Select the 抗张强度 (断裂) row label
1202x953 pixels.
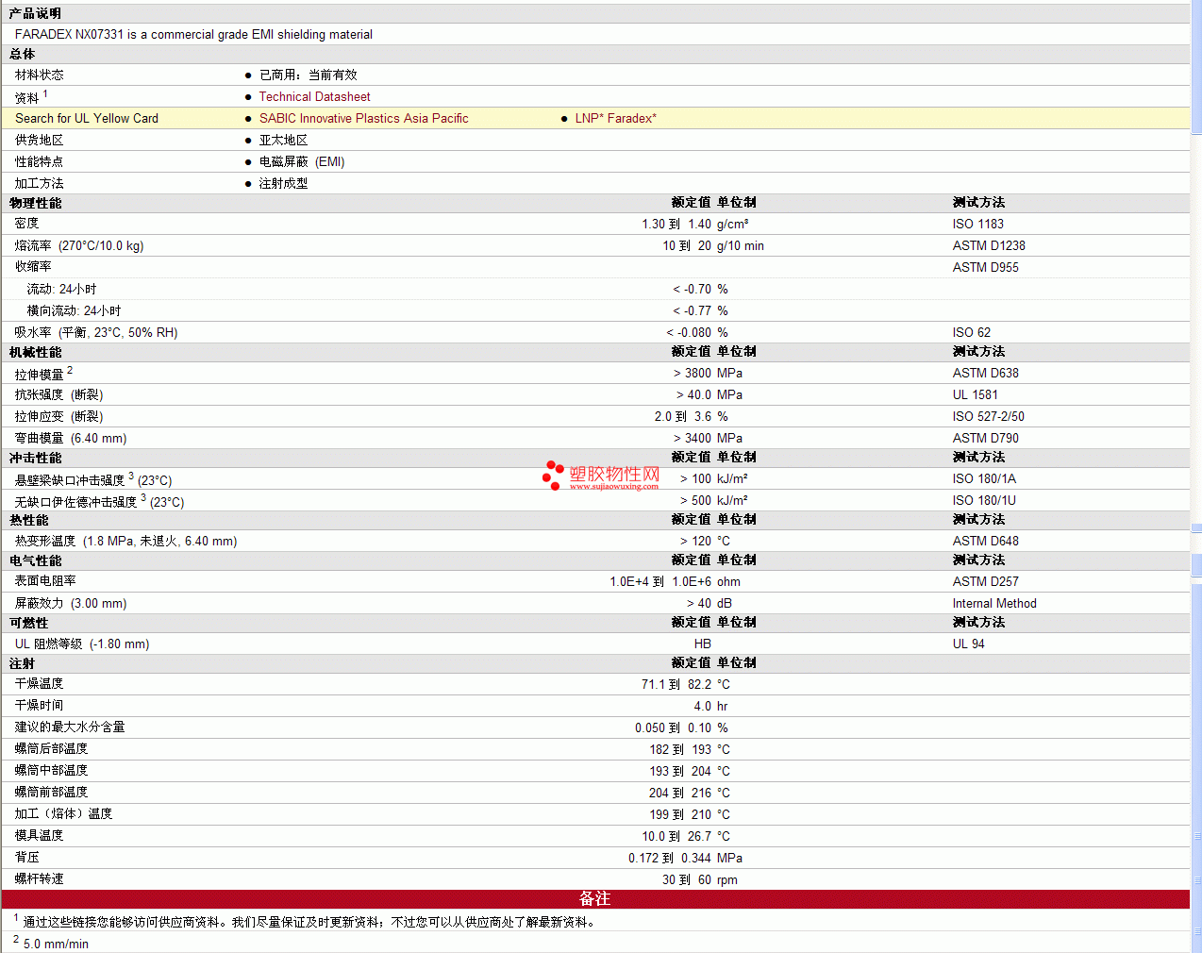tap(59, 394)
